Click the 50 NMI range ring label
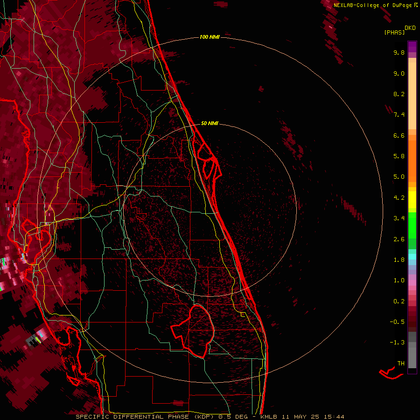 210,123
